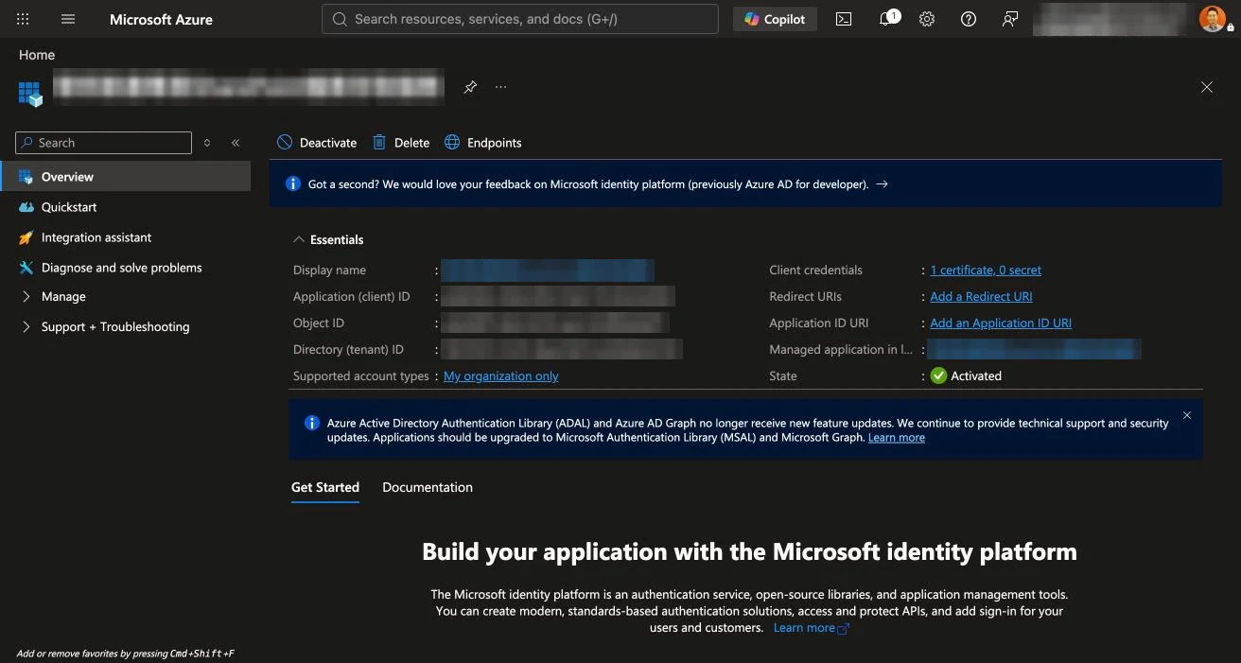
Task: Click the 'Directory (tenant) ID' label
Action: (348, 350)
